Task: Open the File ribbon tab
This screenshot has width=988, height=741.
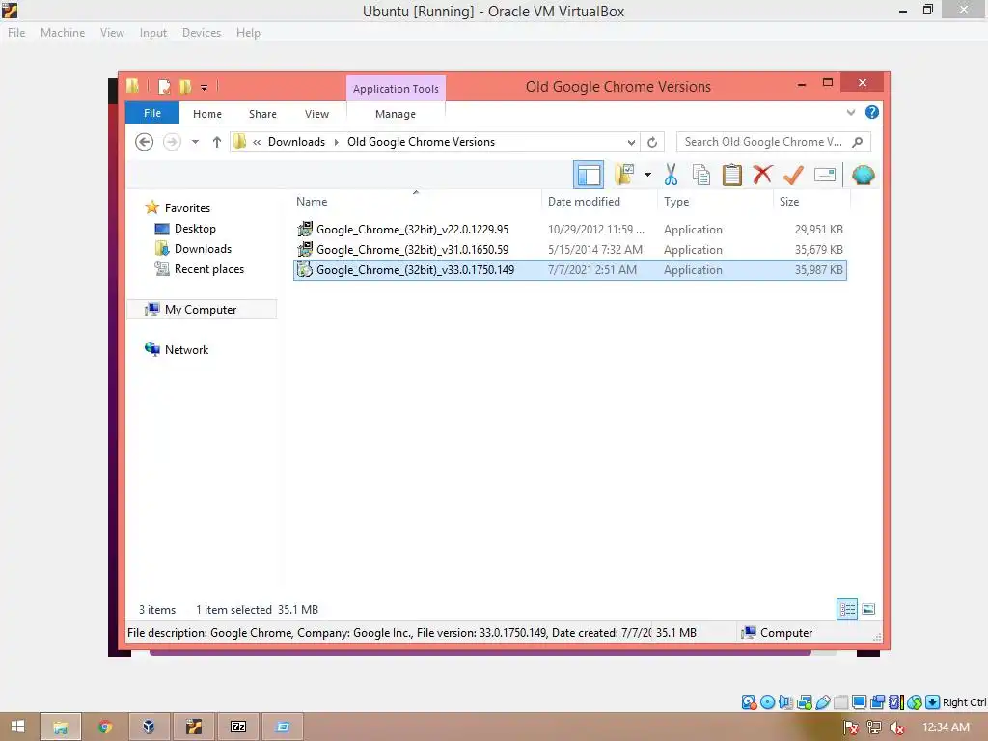Action: [151, 114]
